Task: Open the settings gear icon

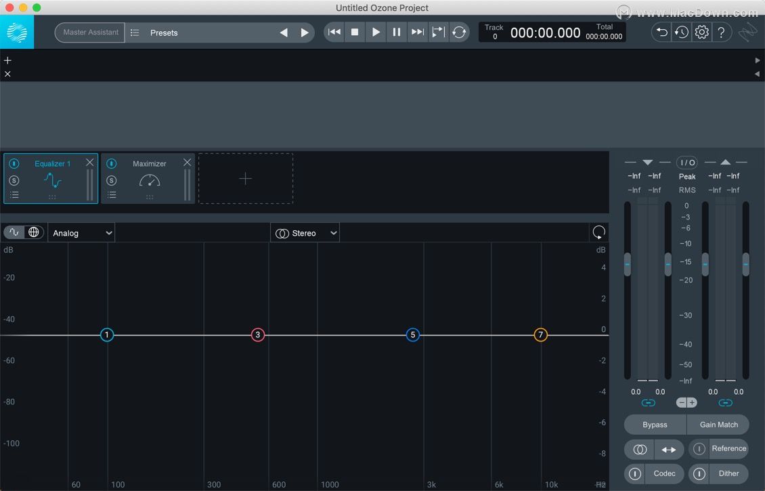Action: pyautogui.click(x=701, y=32)
